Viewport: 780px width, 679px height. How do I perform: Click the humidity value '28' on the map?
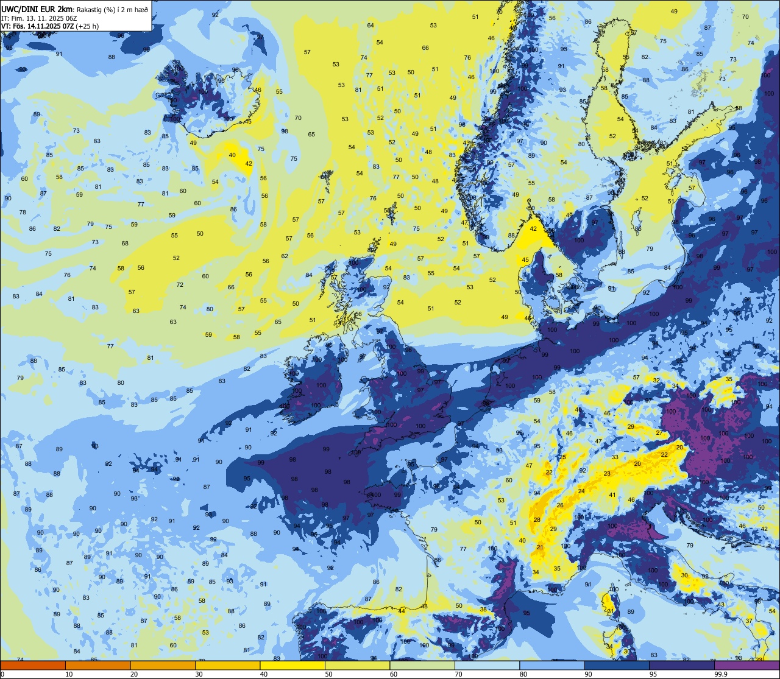(x=537, y=519)
